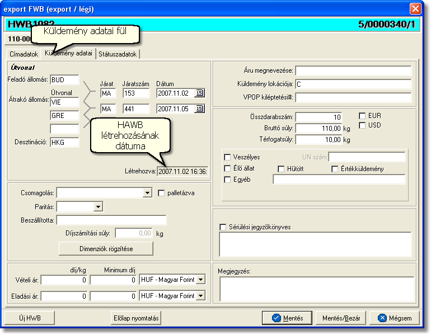
Task: Check Sérülési jegyzőkönyves box
Action: point(223,228)
